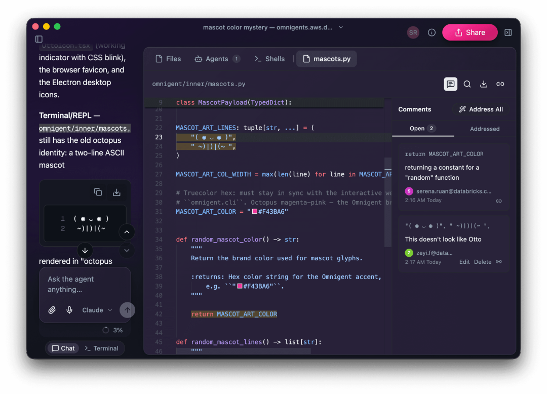Screen dimensions: 547x394
Task: Click the #F43BA6 color swatch on line 39
Action: click(240, 286)
